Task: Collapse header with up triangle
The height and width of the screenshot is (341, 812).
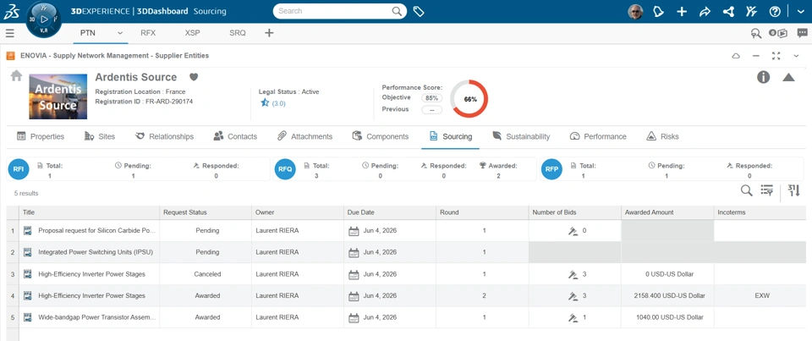Action: coord(788,78)
